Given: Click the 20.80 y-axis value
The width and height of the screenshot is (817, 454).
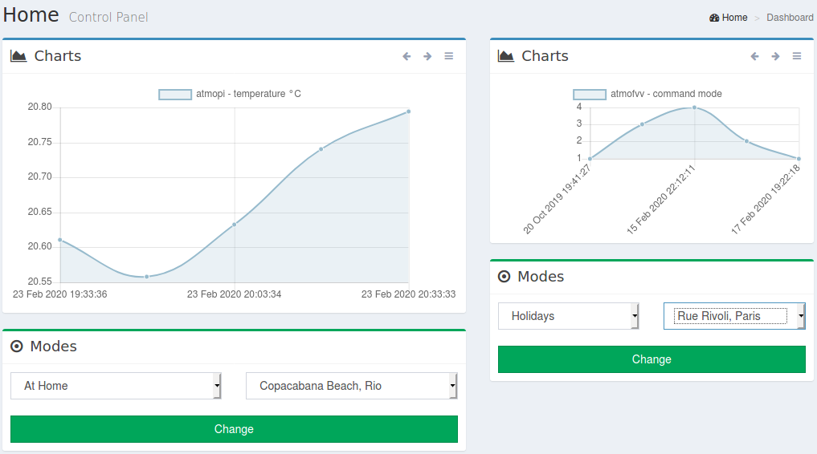Looking at the screenshot, I should pyautogui.click(x=39, y=107).
